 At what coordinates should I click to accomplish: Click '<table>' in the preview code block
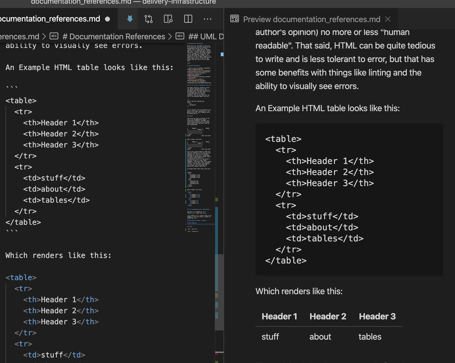(283, 139)
